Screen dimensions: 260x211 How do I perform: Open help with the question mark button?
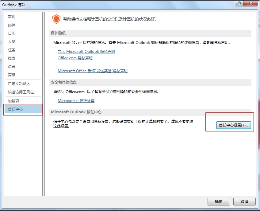point(239,3)
